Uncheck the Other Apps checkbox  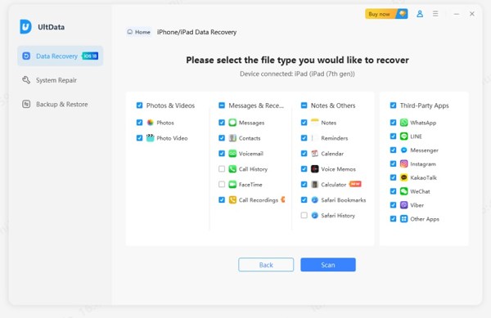point(393,218)
